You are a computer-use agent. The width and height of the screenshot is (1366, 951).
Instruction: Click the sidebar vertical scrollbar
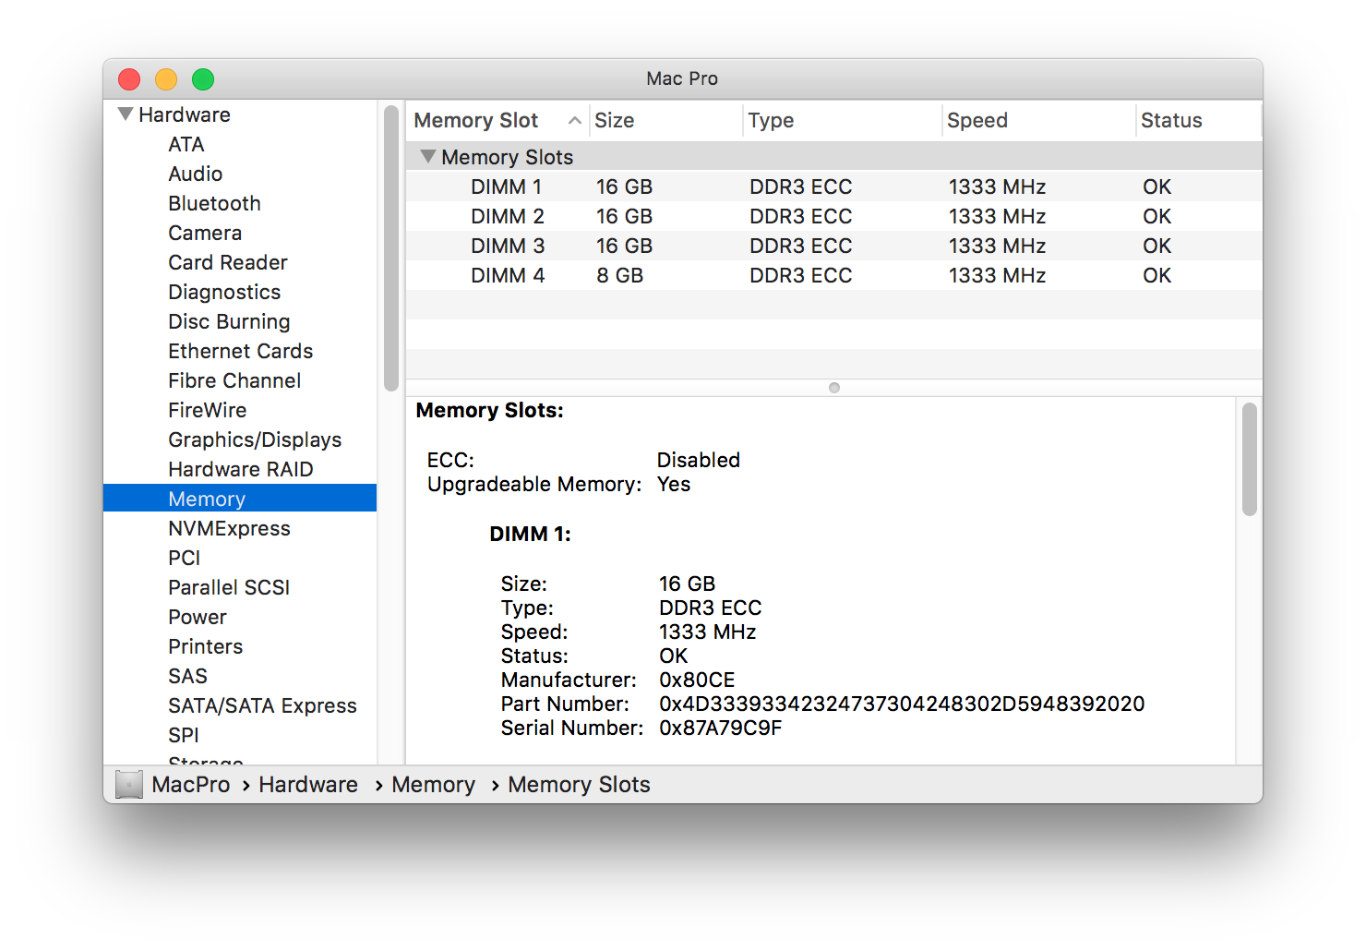391,247
